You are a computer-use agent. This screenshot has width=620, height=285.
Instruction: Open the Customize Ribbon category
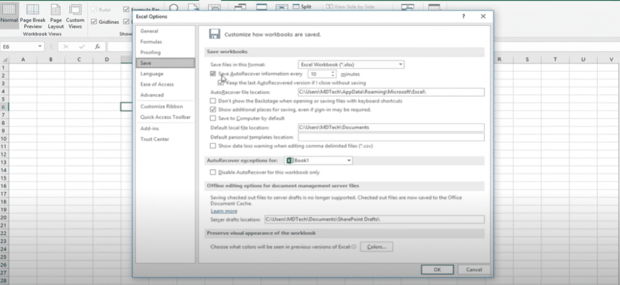(165, 107)
